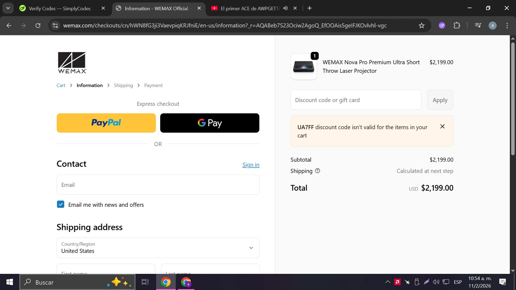Open the red AMD tray icon
The image size is (516, 290).
(x=398, y=282)
